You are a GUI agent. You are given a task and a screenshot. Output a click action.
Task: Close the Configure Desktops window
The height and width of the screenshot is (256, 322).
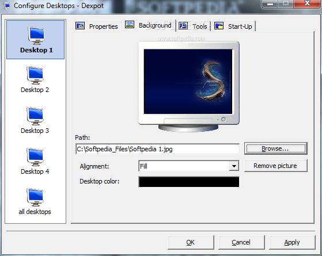[x=307, y=3]
